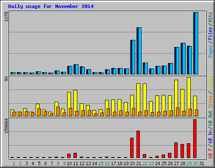The height and width of the screenshot is (168, 215).
Task: Select day 12 on the x-axis
Action: click(82, 163)
